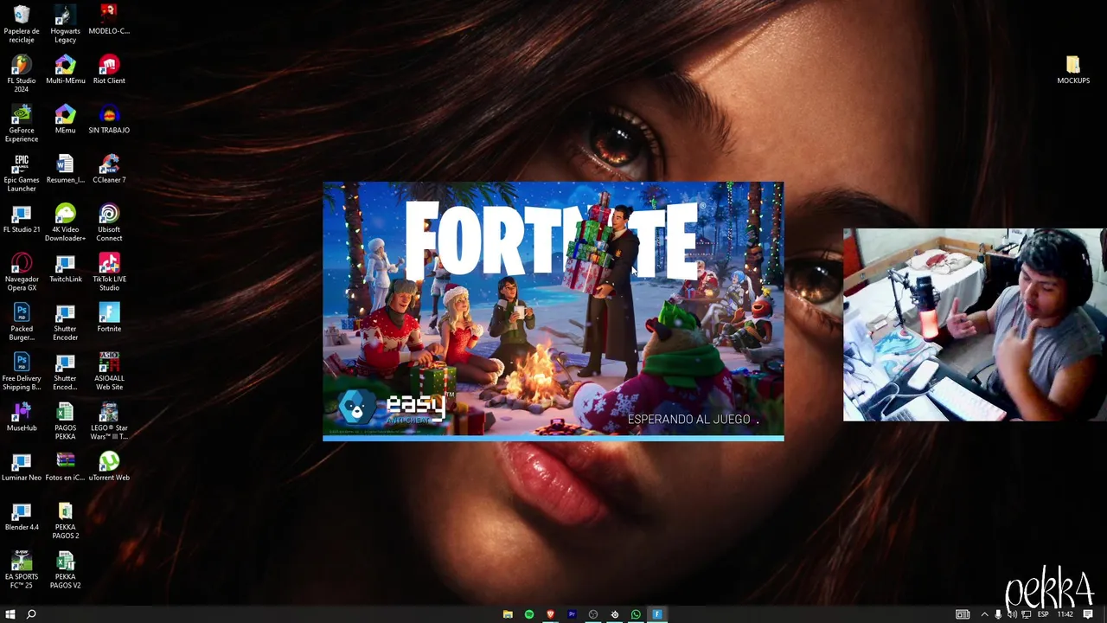Open FL Studio 2024 shortcut
The image size is (1107, 623).
[x=22, y=73]
